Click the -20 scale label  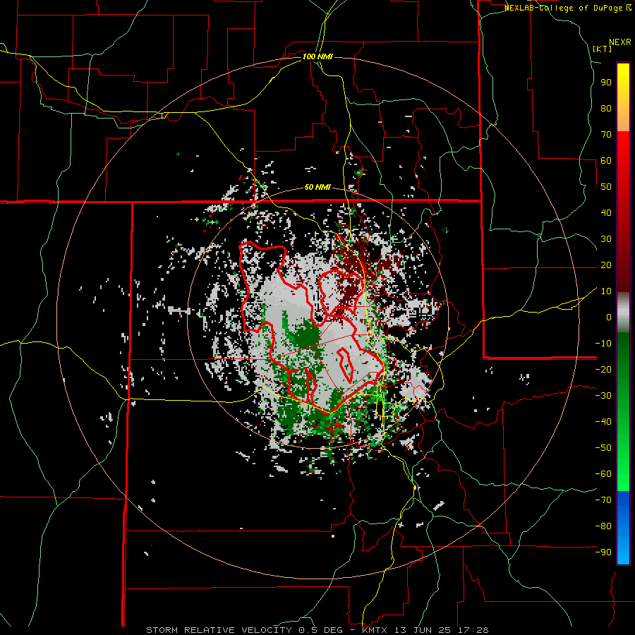coord(603,369)
